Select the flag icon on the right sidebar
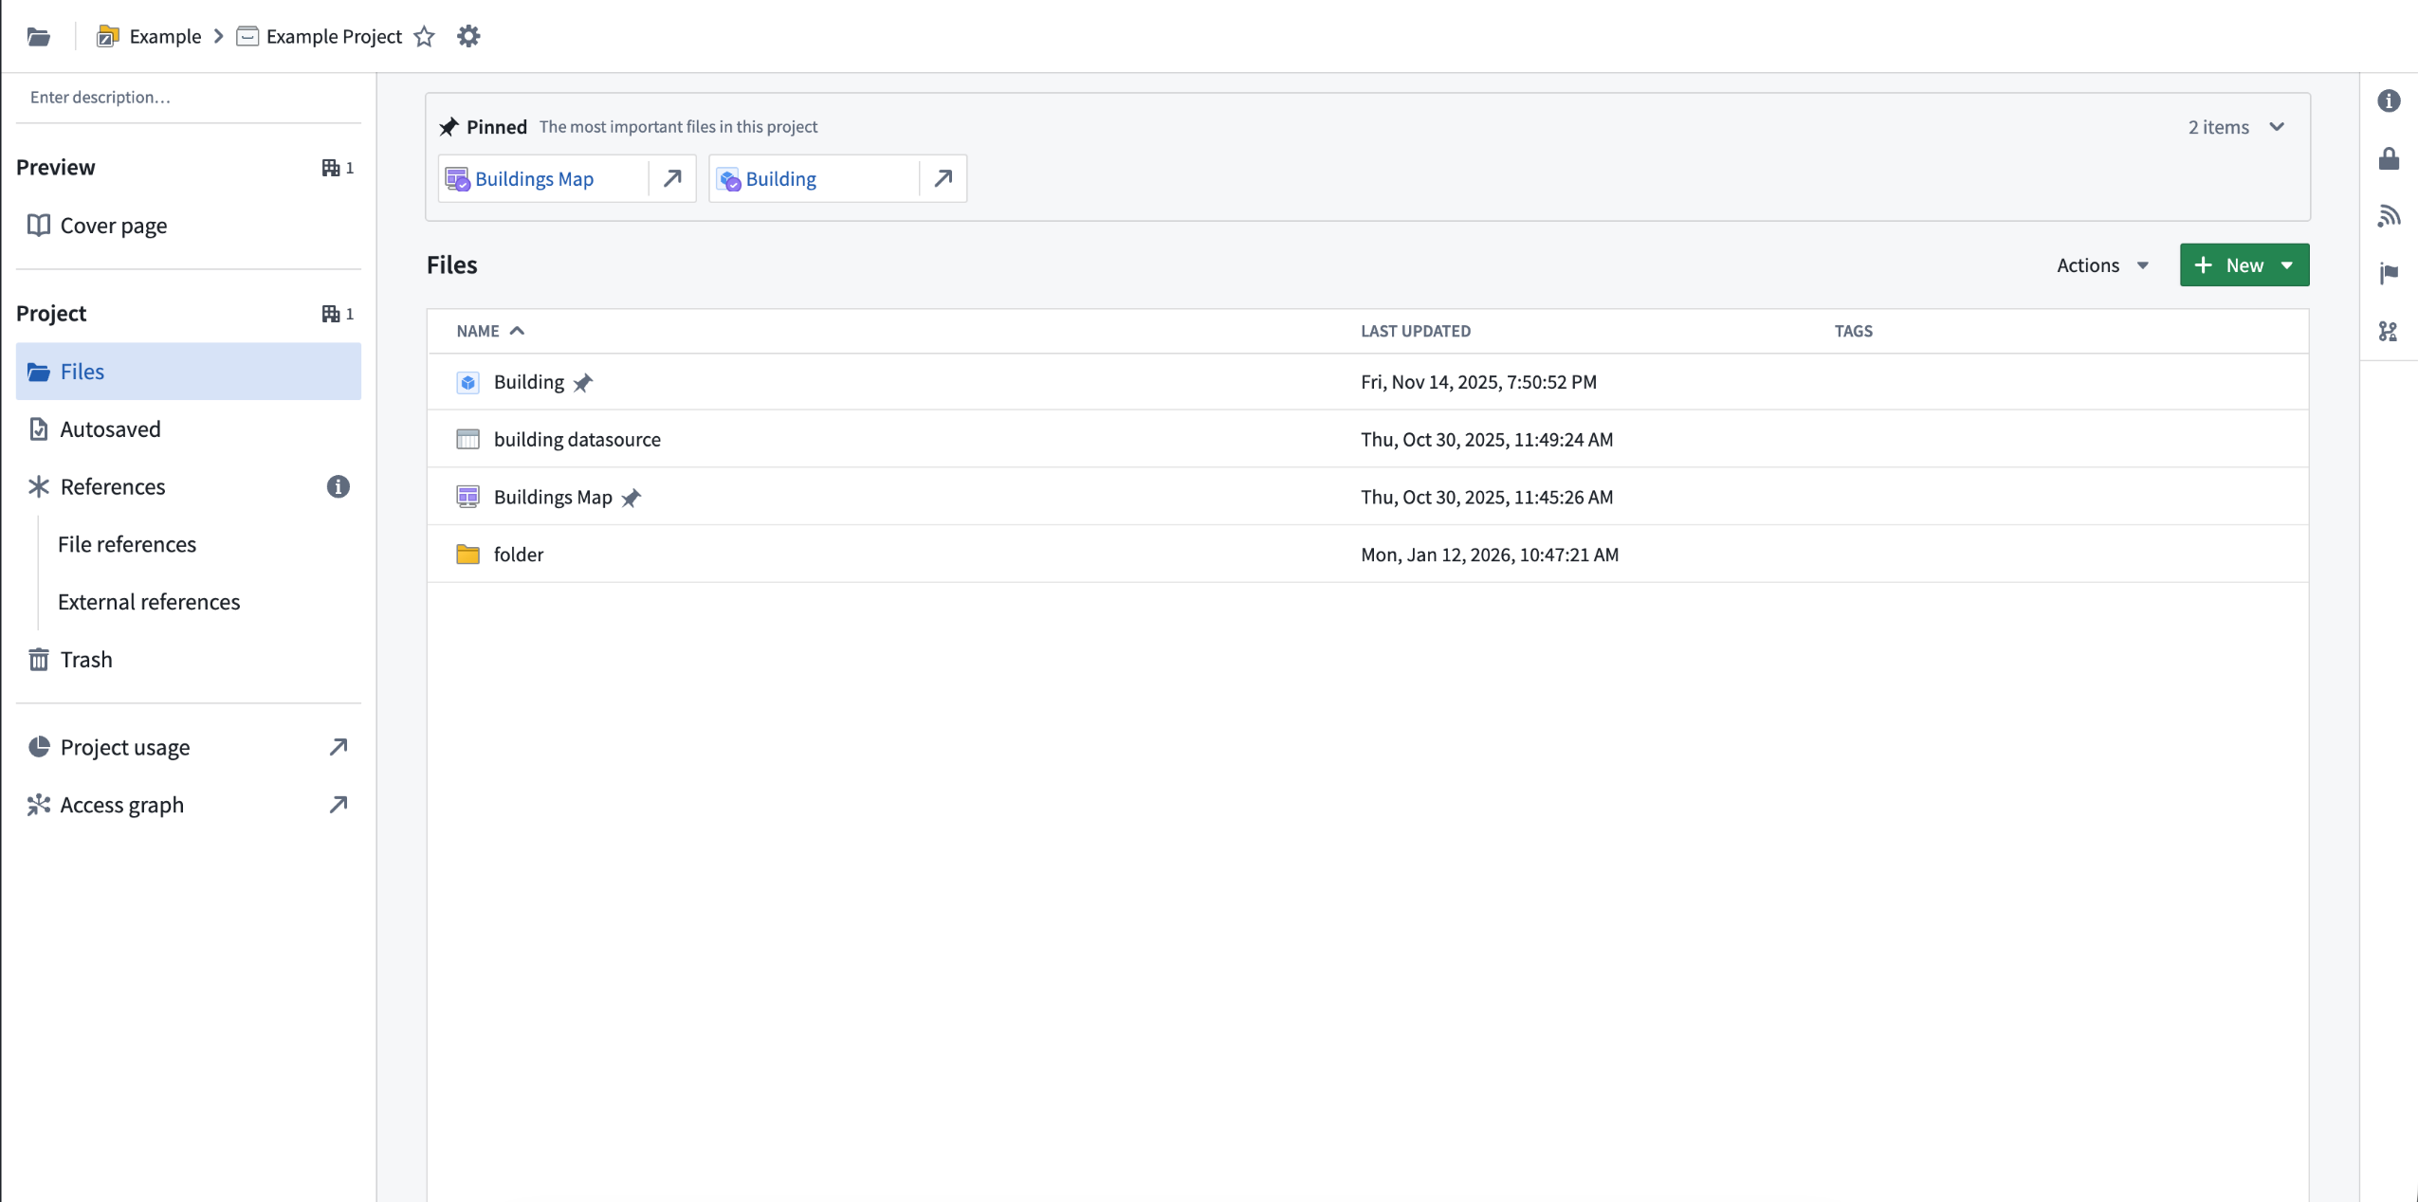The image size is (2418, 1202). click(x=2391, y=273)
